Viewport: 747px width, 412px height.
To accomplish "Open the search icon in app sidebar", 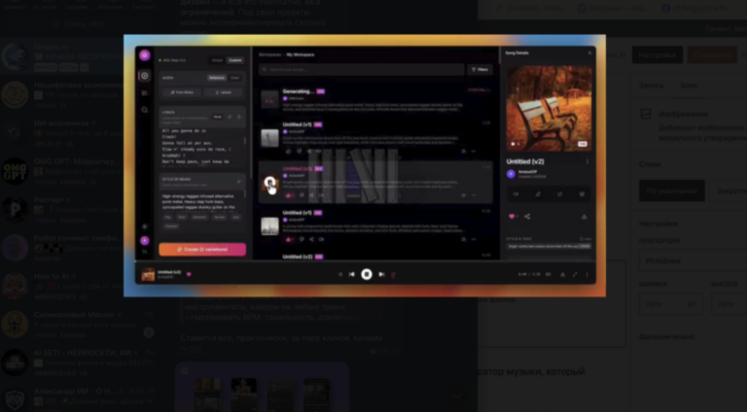I will (x=145, y=110).
